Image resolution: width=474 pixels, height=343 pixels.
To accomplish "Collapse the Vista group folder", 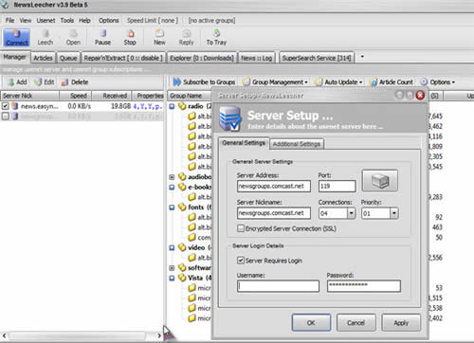I will [x=172, y=279].
